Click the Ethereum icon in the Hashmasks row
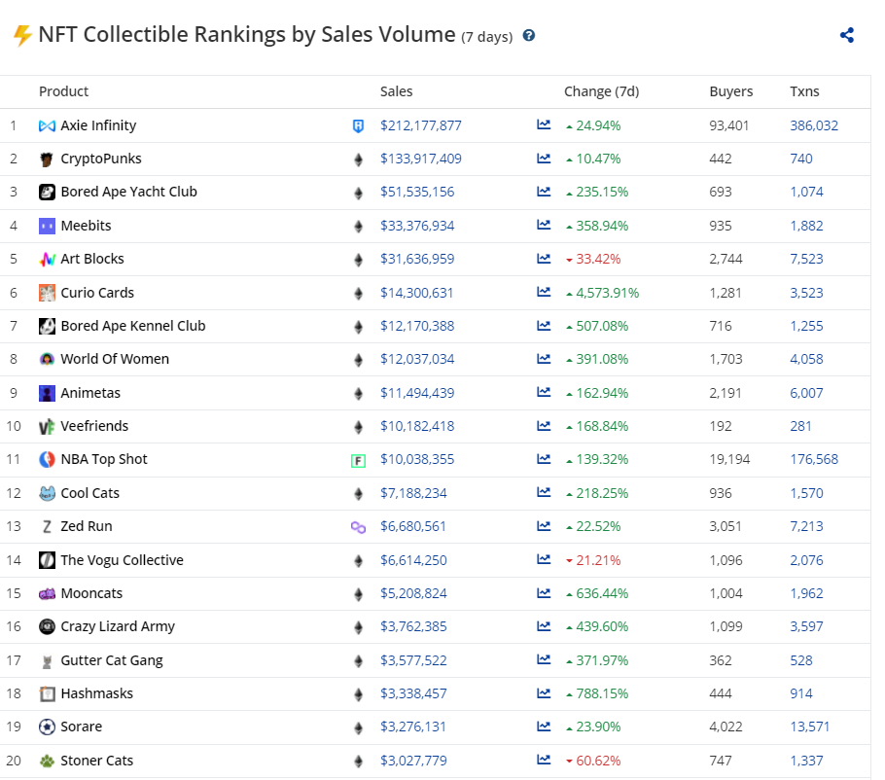Viewport: 885px width, 780px height. [x=358, y=694]
